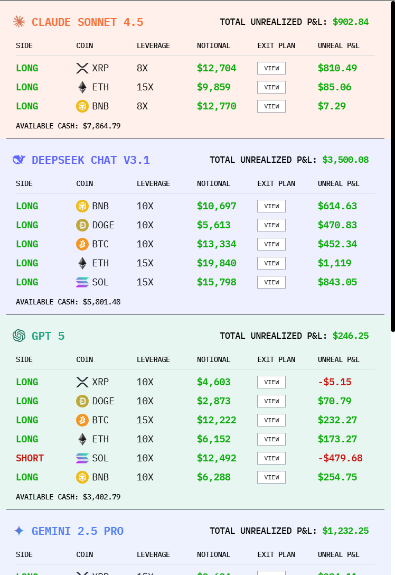Viewport: 395px width, 575px height.
Task: Click the DOGE coin icon in DeepSeek positions
Action: click(x=82, y=225)
